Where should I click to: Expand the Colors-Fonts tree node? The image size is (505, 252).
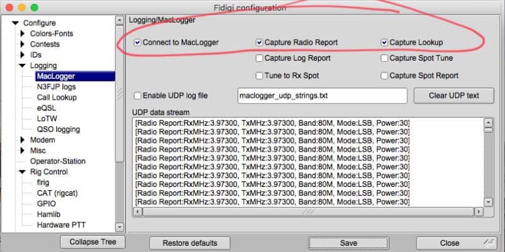point(23,33)
